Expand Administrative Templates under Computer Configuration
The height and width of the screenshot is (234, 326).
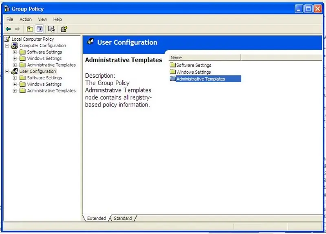tap(15, 65)
